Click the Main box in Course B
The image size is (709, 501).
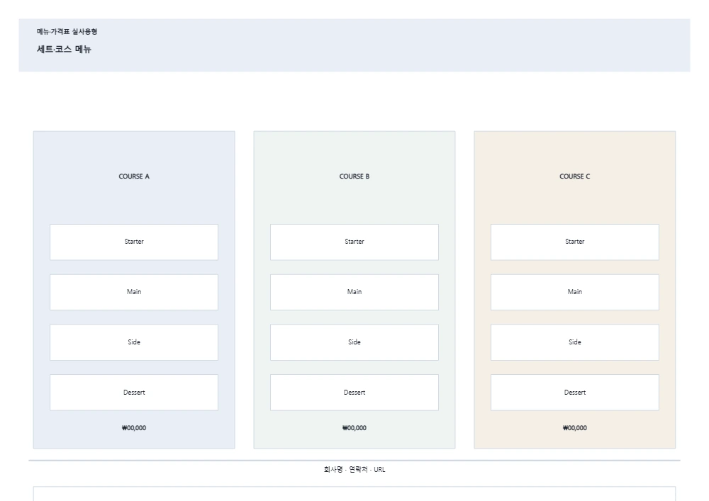(354, 292)
